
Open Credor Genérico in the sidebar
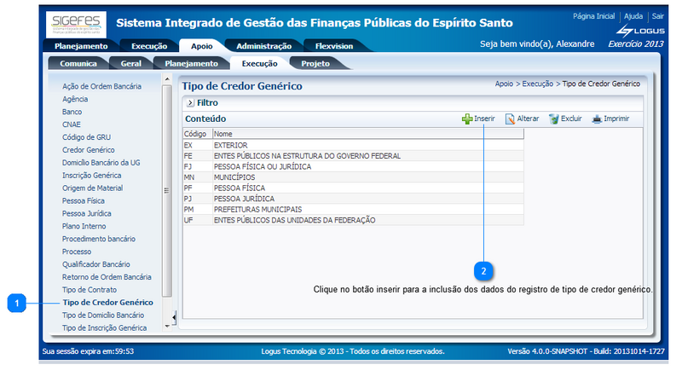coord(89,149)
